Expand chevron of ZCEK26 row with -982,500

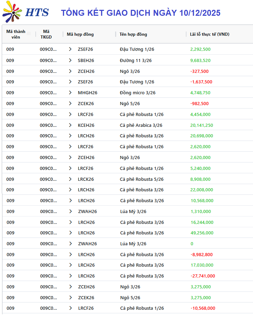(x=70, y=104)
